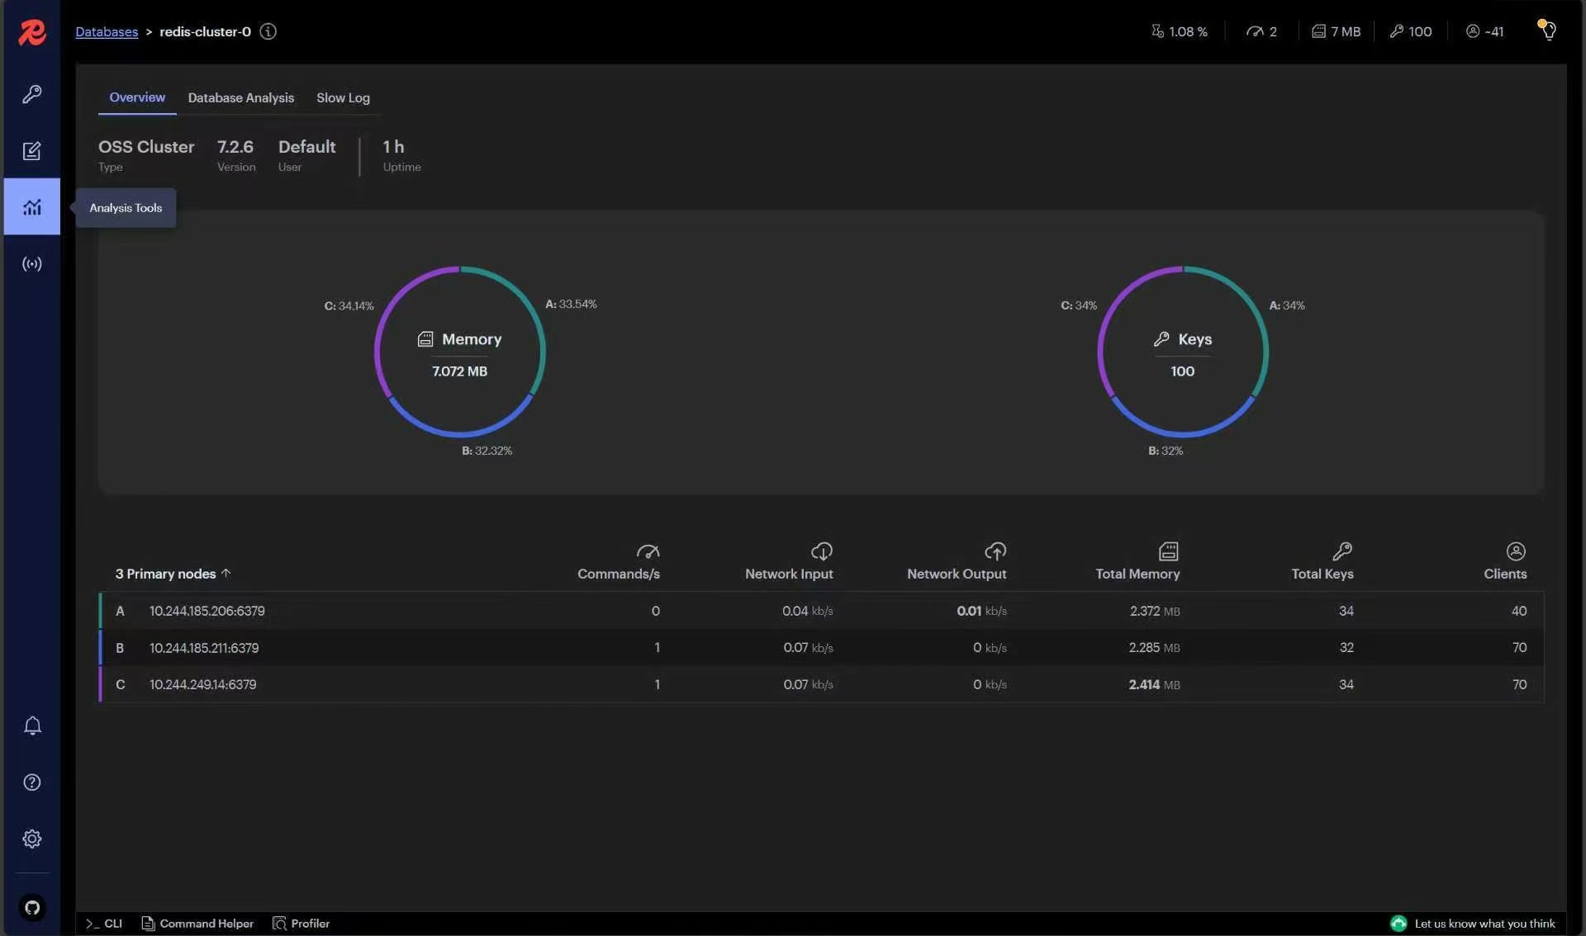The height and width of the screenshot is (936, 1586).
Task: Click the Network Output upload cloud icon
Action: (x=995, y=551)
